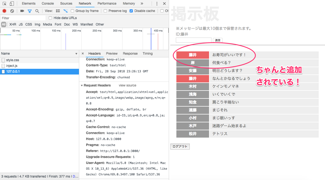
Task: Open the DevTools three-dot customization menu
Action: (x=157, y=4)
